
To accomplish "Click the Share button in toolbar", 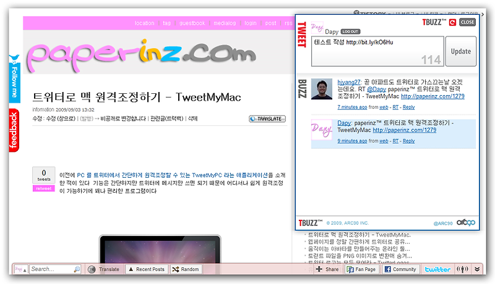I will pyautogui.click(x=328, y=269).
